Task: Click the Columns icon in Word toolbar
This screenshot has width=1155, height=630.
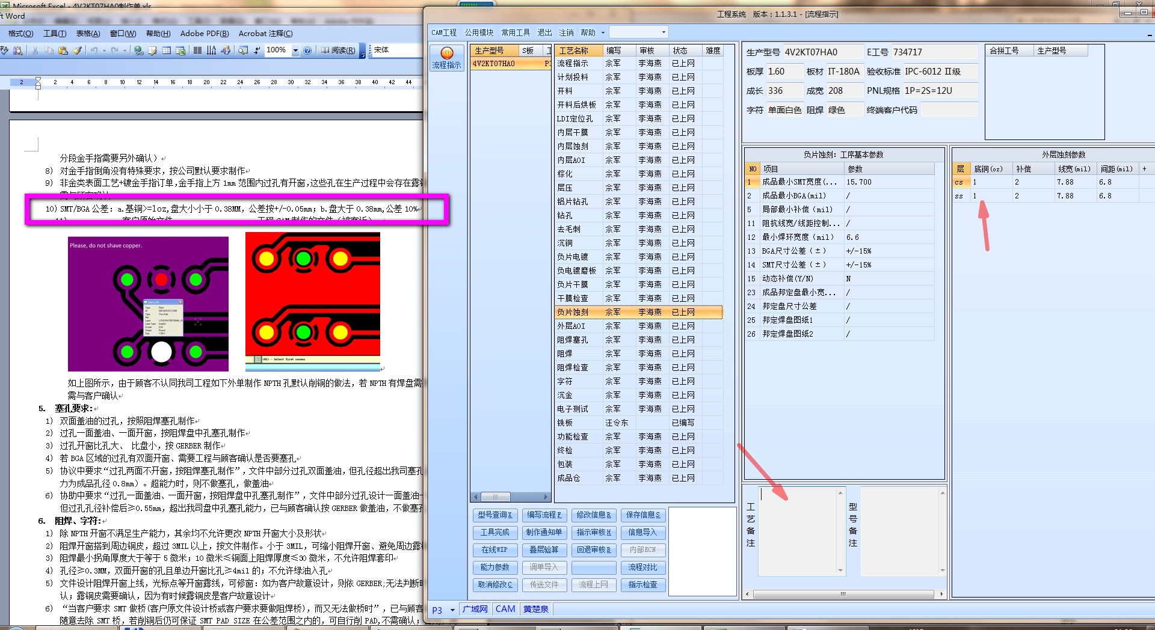Action: pos(197,50)
